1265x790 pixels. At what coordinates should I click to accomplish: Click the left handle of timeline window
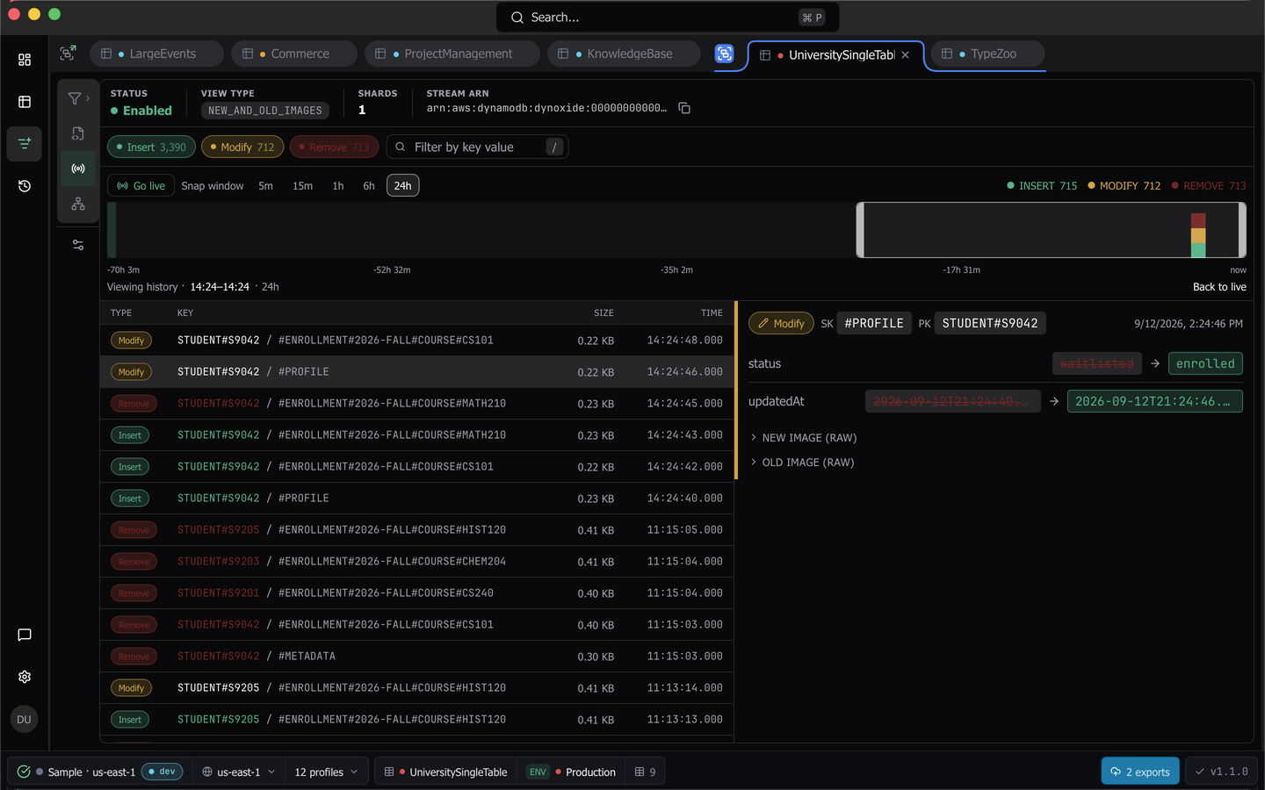click(861, 230)
